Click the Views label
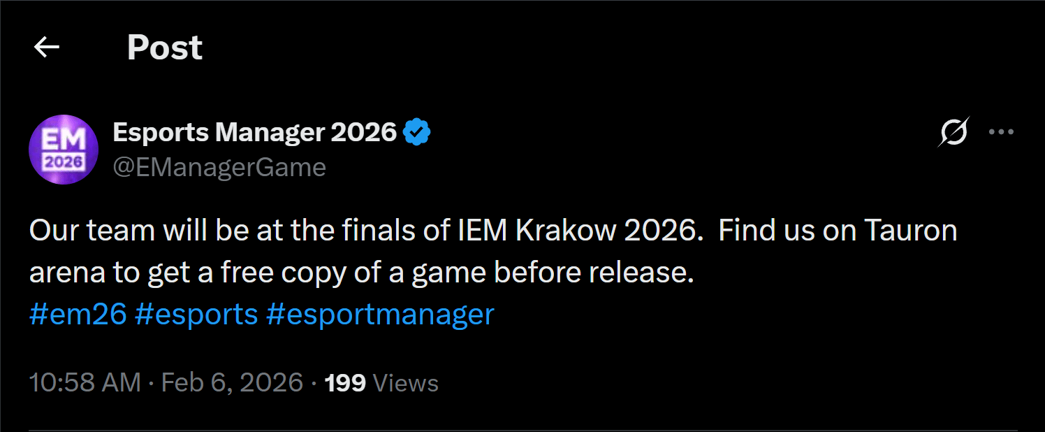 tap(406, 383)
